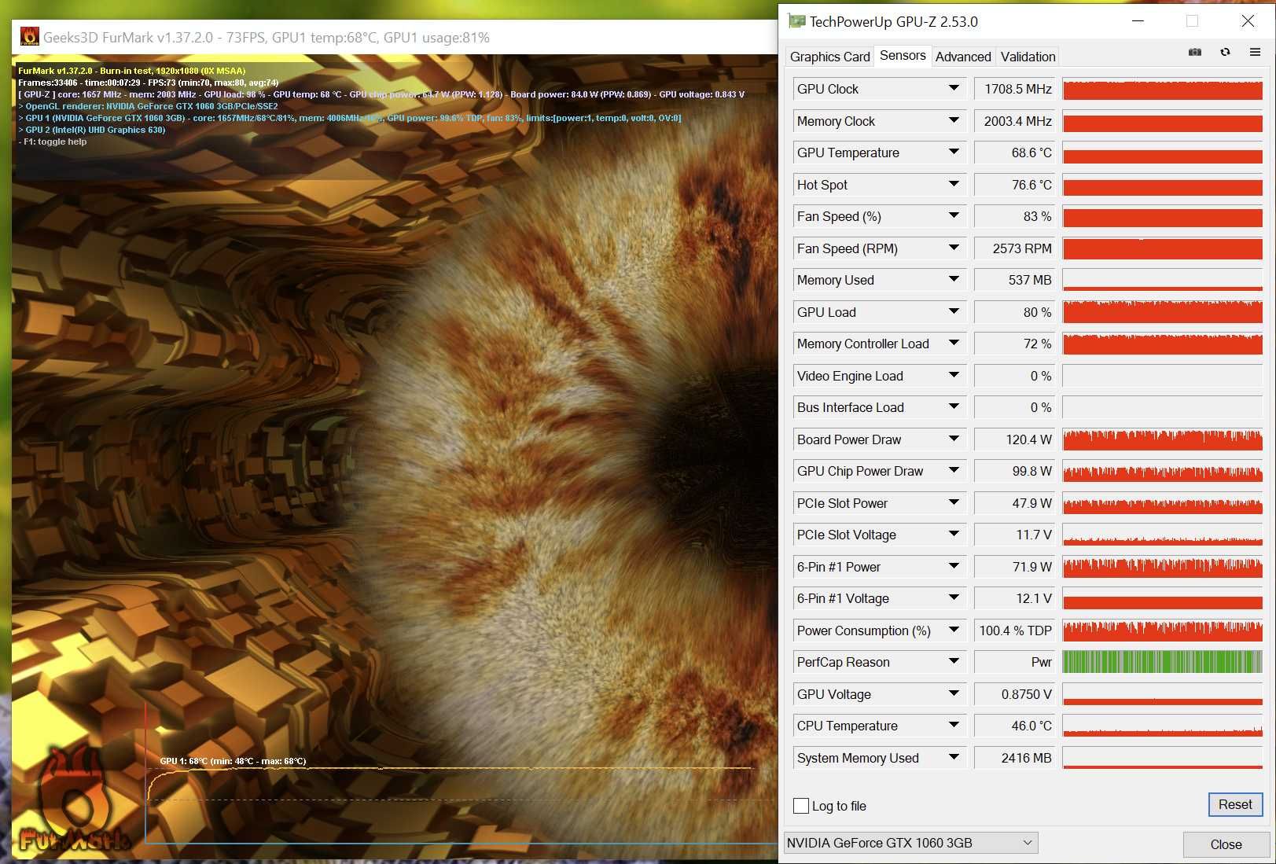Click the 2573 RPM fan speed value
Viewport: 1276px width, 864px height.
pos(1016,248)
